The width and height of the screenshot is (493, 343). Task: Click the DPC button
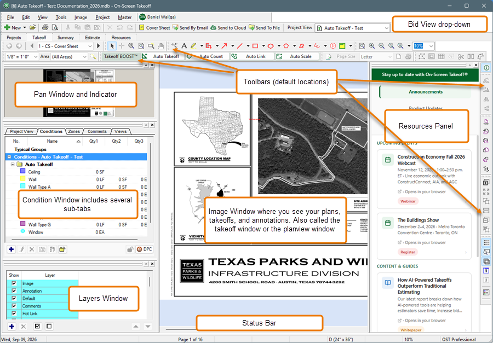point(144,249)
